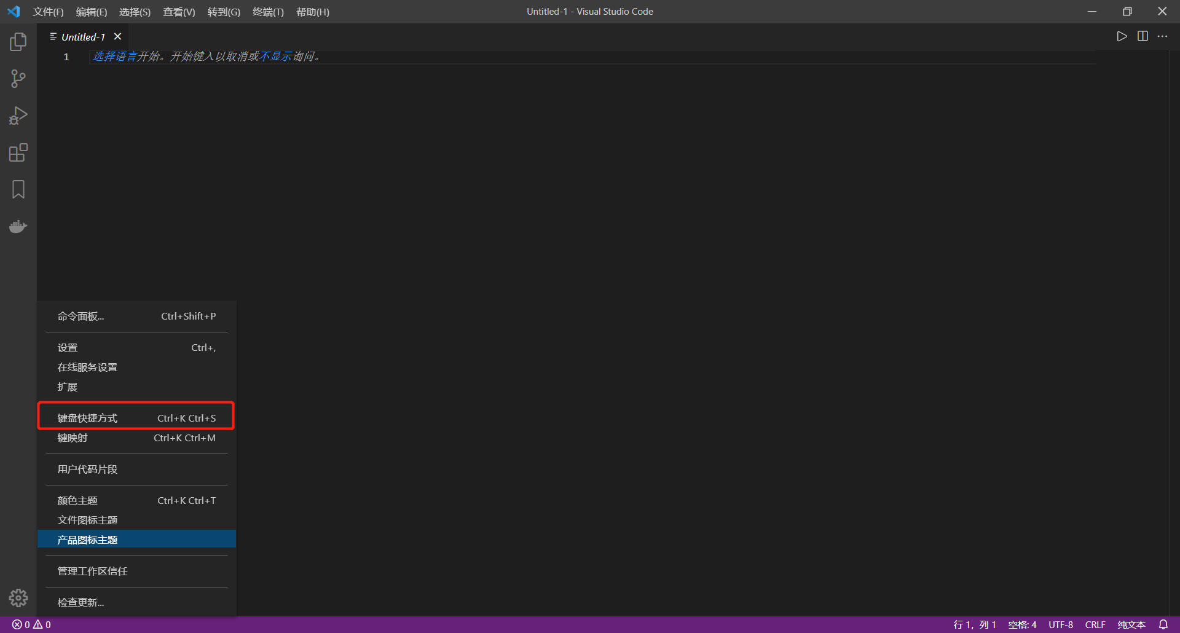Screen dimensions: 1180x633
Task: Open the Run and Debug view
Action: (18, 116)
